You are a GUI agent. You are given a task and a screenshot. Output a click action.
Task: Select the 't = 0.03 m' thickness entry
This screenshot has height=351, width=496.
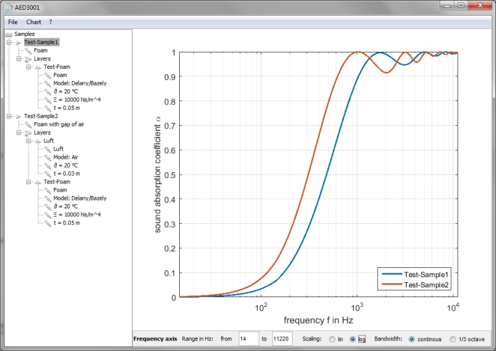click(x=67, y=174)
